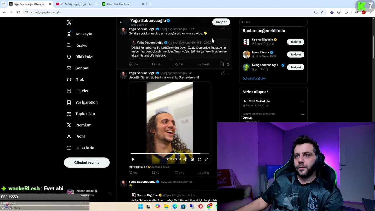Toggle picture-in-picture for video

coord(200,159)
